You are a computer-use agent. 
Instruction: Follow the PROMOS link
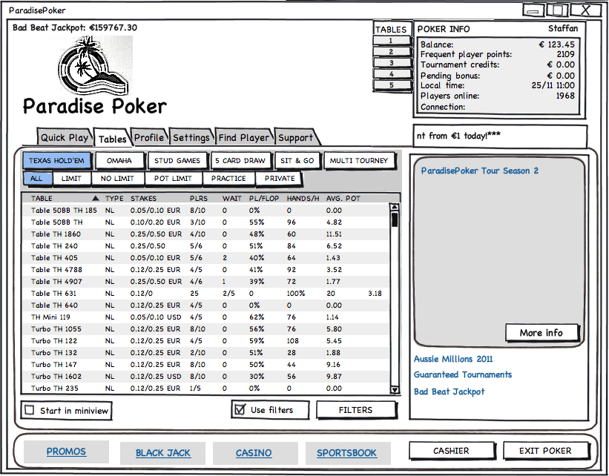67,452
